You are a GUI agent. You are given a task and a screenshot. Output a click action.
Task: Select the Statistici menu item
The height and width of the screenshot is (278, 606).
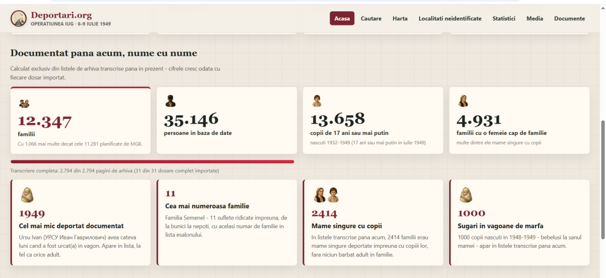pos(504,18)
